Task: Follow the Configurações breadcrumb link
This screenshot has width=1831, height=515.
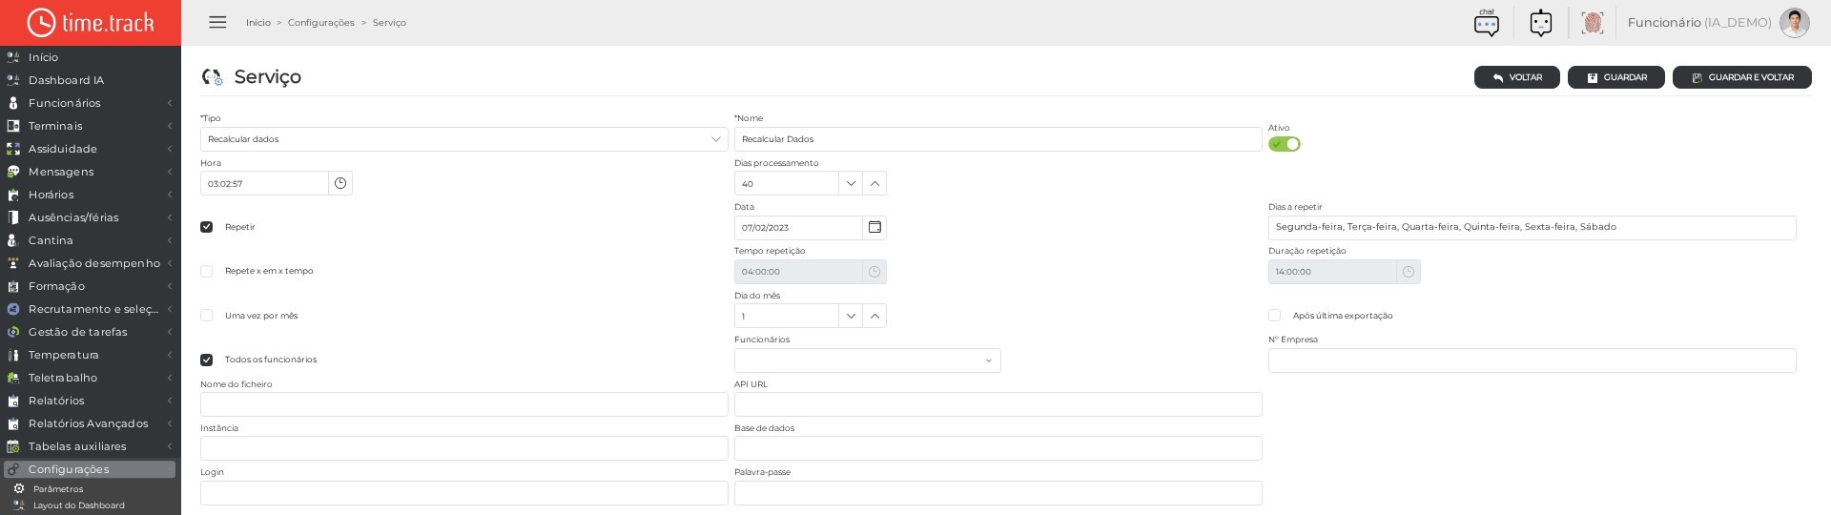Action: [321, 23]
